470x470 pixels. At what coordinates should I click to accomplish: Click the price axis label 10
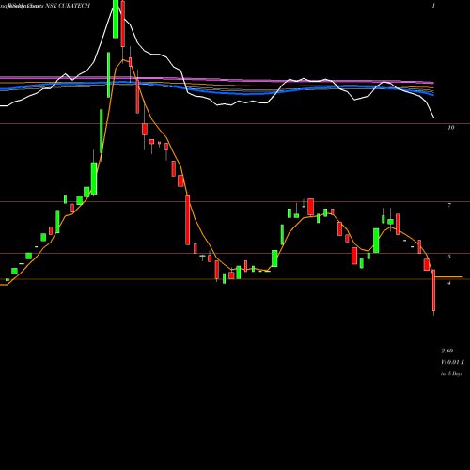(451, 128)
